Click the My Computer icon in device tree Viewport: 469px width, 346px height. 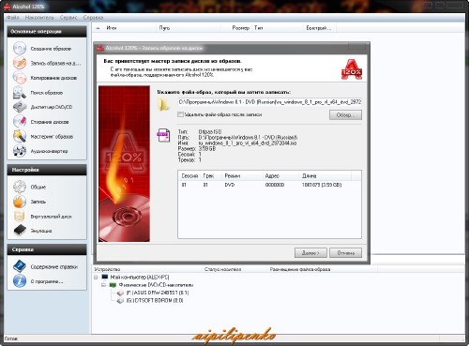(105, 277)
